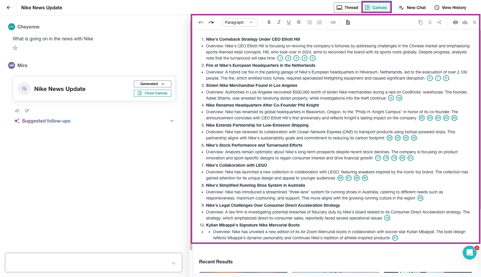Viewport: 481px width, 277px height.
Task: Click the Suggested follow-ups label
Action: pyautogui.click(x=46, y=121)
